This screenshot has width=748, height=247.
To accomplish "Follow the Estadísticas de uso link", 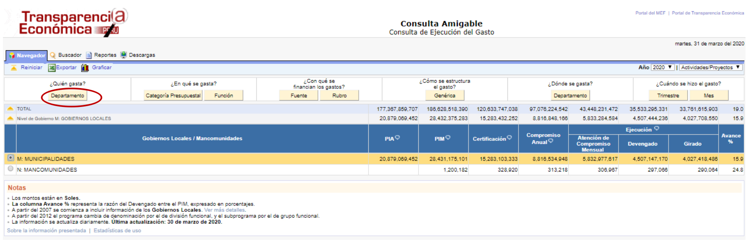I will (x=117, y=231).
